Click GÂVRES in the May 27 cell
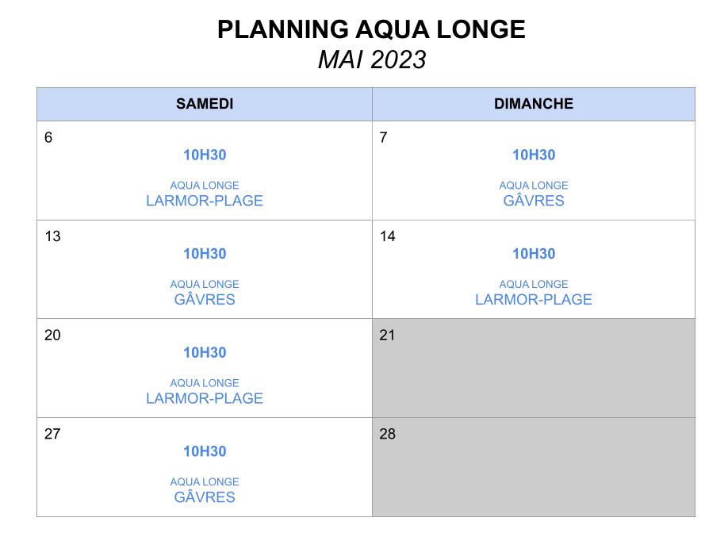 click(x=205, y=497)
